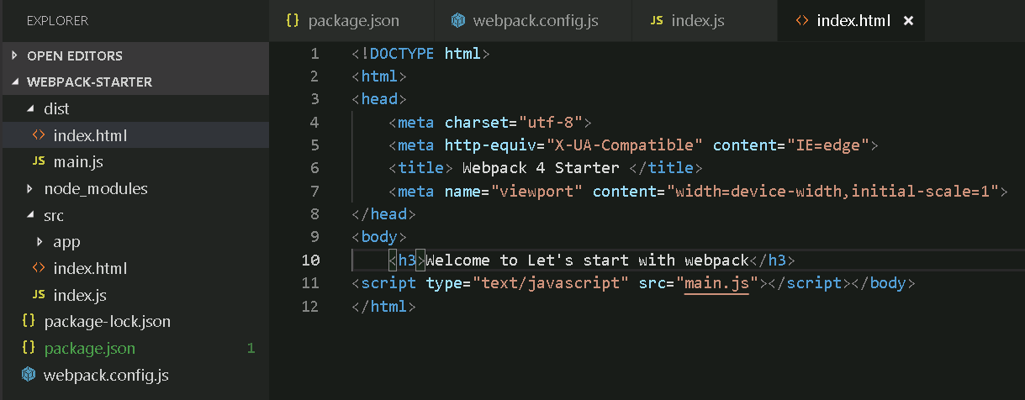
Task: Click the HTML icon beside dist index.html
Action: [x=38, y=135]
